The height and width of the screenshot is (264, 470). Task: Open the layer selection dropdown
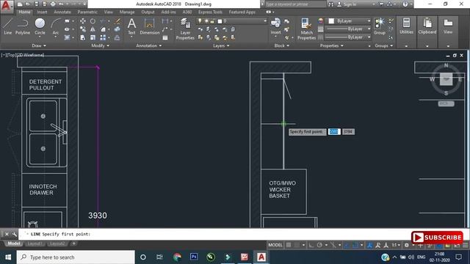tap(265, 21)
